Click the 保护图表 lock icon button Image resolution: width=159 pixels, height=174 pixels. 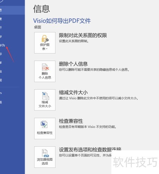[45, 43]
